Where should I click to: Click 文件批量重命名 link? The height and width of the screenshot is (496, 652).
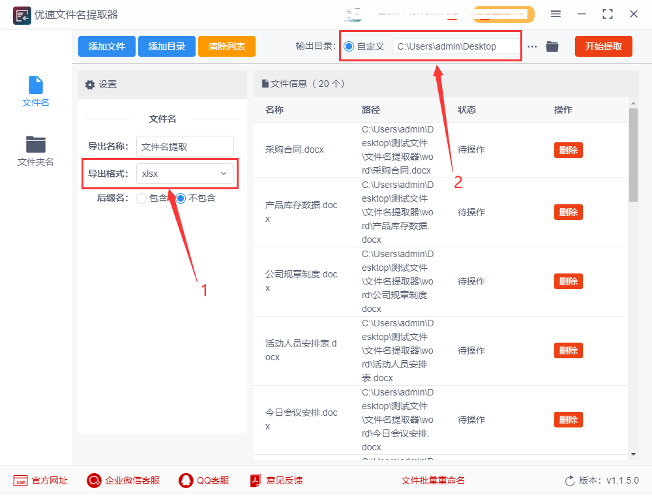click(433, 480)
